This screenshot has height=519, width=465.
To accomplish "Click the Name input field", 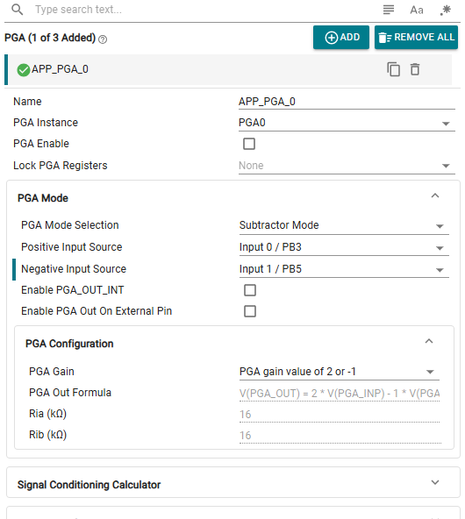I will [x=347, y=102].
